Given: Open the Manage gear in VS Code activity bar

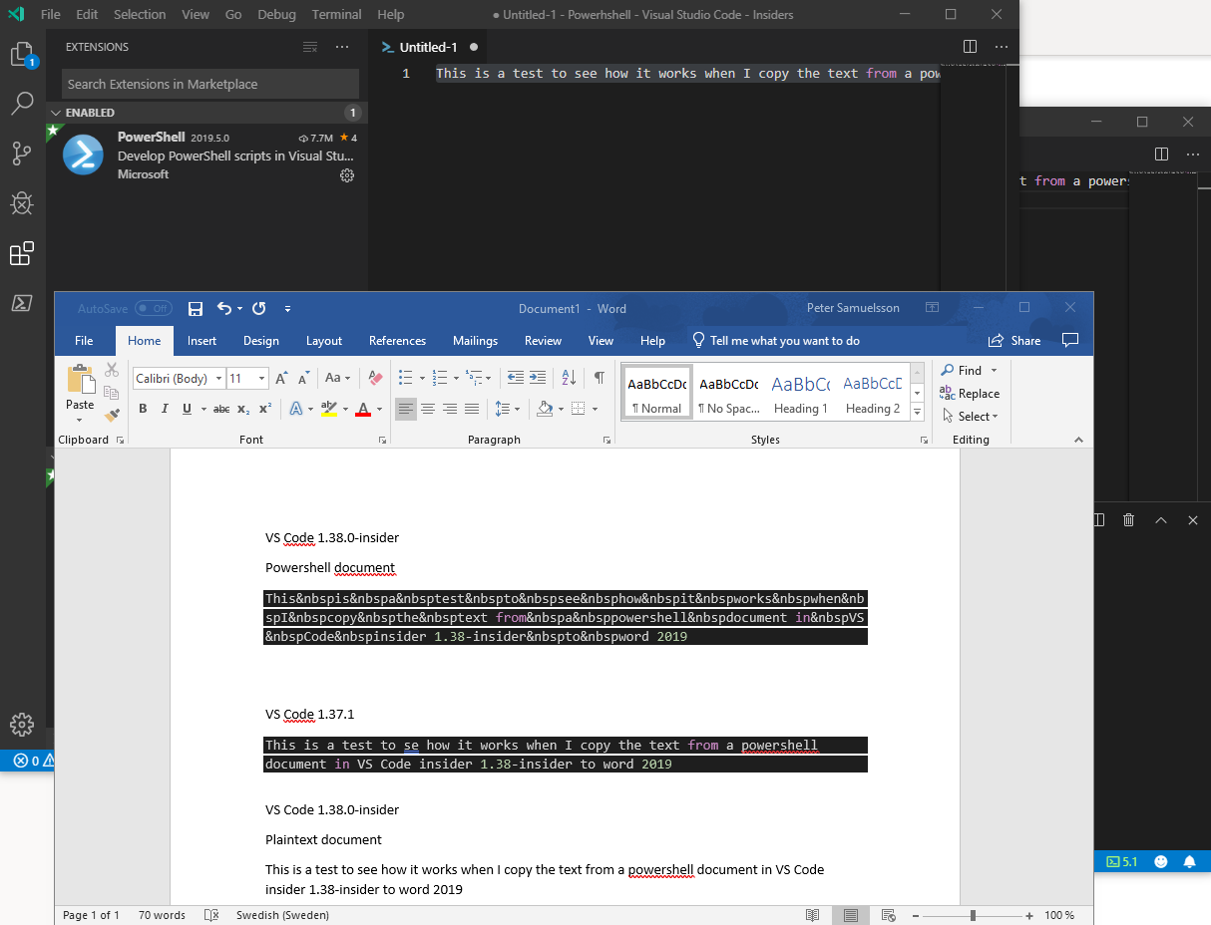Looking at the screenshot, I should click(x=22, y=725).
